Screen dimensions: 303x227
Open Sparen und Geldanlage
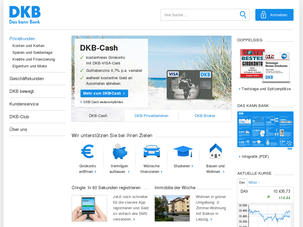pyautogui.click(x=33, y=53)
